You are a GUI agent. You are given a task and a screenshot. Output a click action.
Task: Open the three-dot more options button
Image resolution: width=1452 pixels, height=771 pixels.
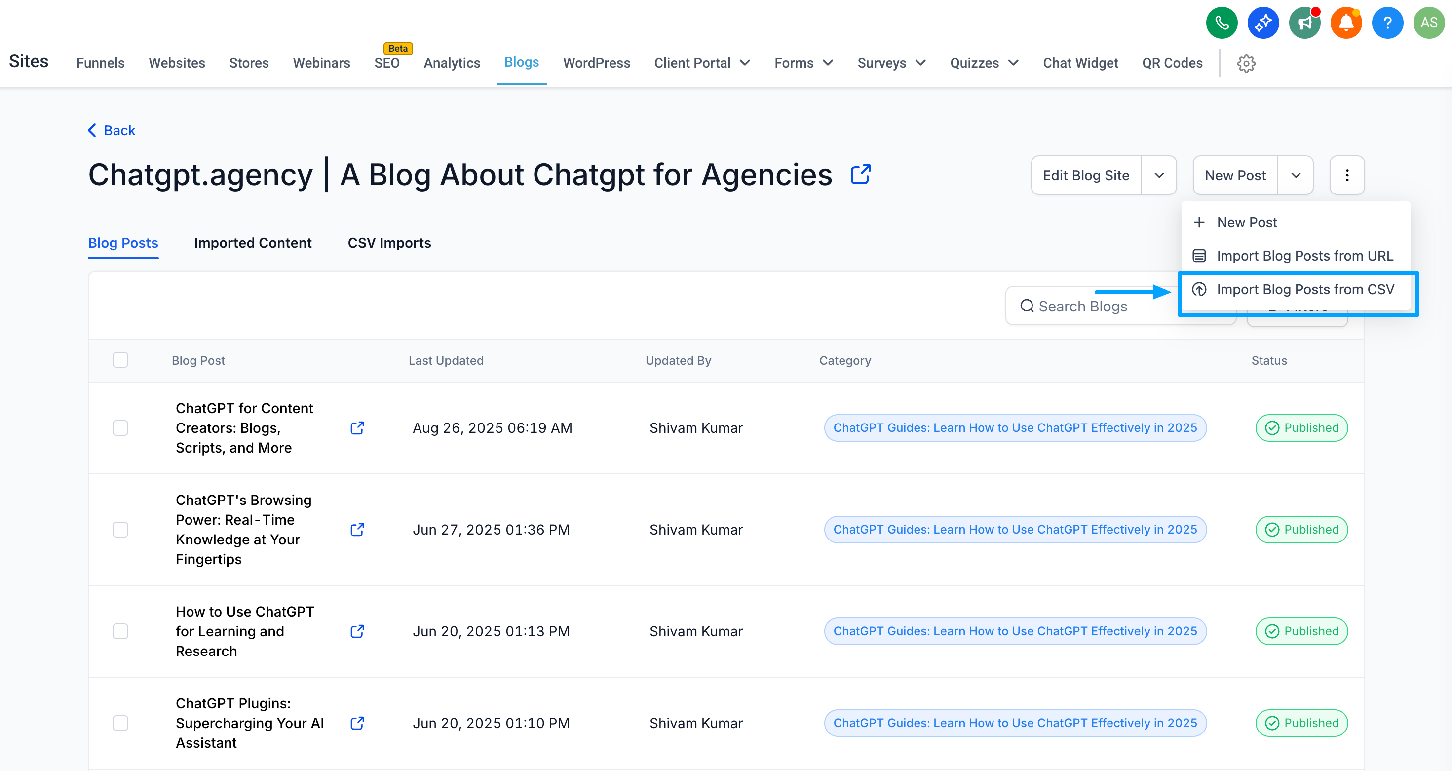tap(1346, 175)
